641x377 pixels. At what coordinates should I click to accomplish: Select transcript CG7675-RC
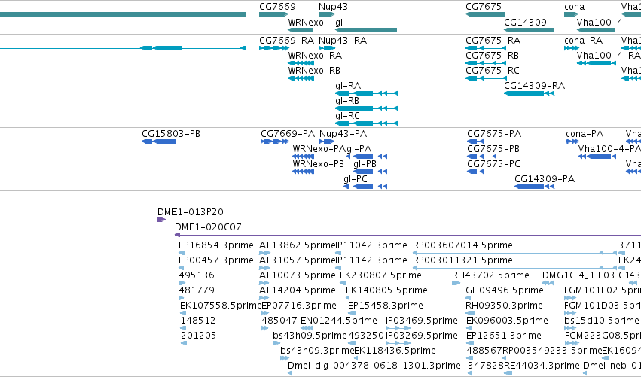pyautogui.click(x=486, y=78)
